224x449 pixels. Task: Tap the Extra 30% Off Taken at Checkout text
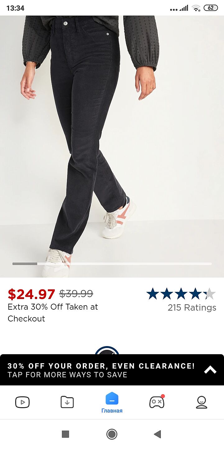53,313
